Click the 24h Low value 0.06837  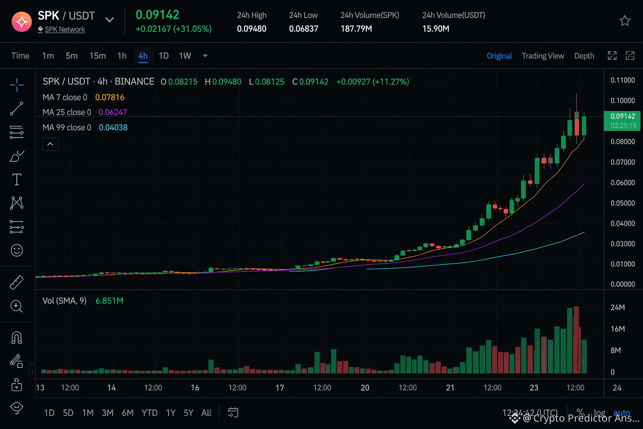click(303, 29)
